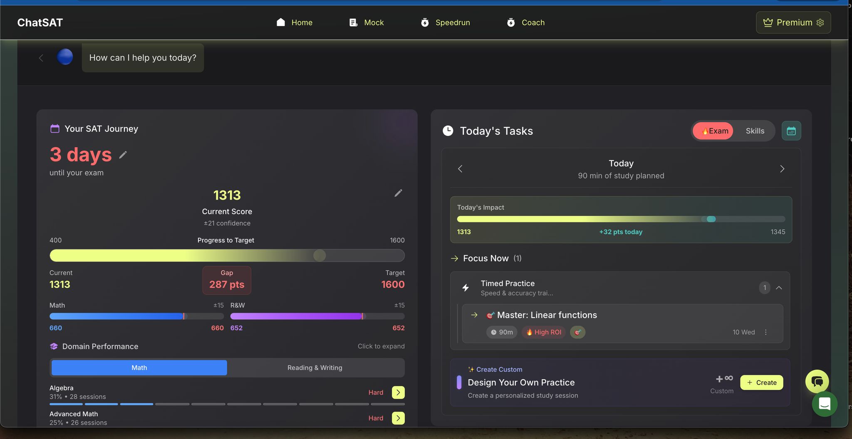Click the pencil icon next to 3 days
Screen dimensions: 852x439
(123, 155)
